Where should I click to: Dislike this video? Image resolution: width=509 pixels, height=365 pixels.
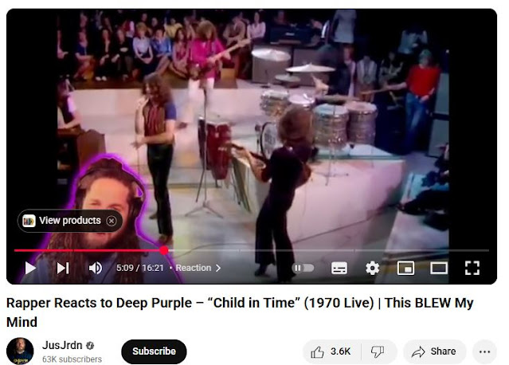click(x=378, y=351)
